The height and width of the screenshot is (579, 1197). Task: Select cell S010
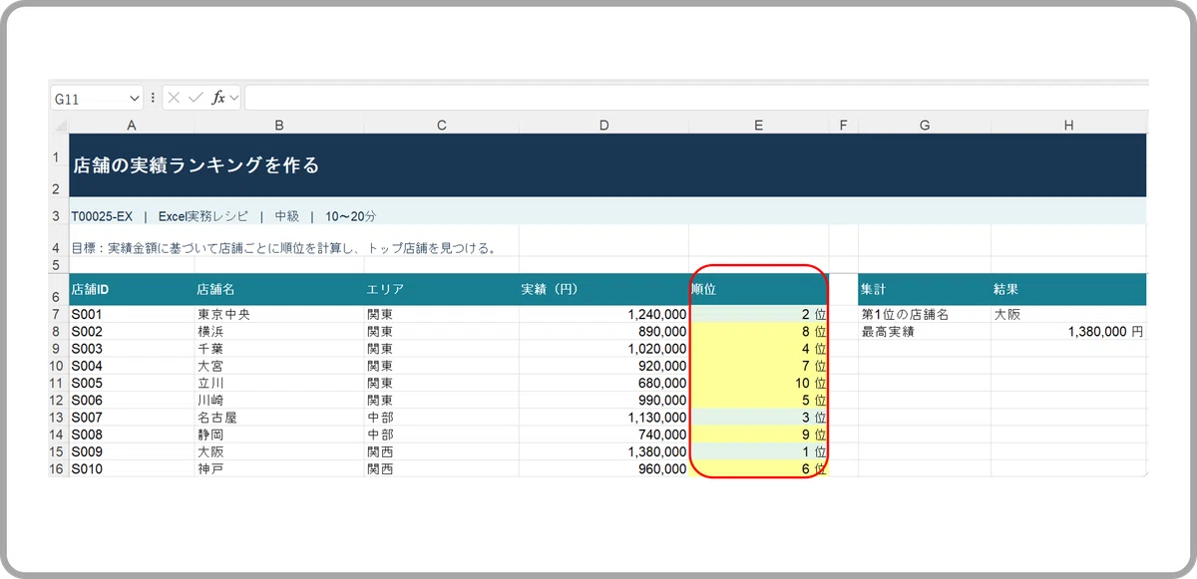pos(132,468)
